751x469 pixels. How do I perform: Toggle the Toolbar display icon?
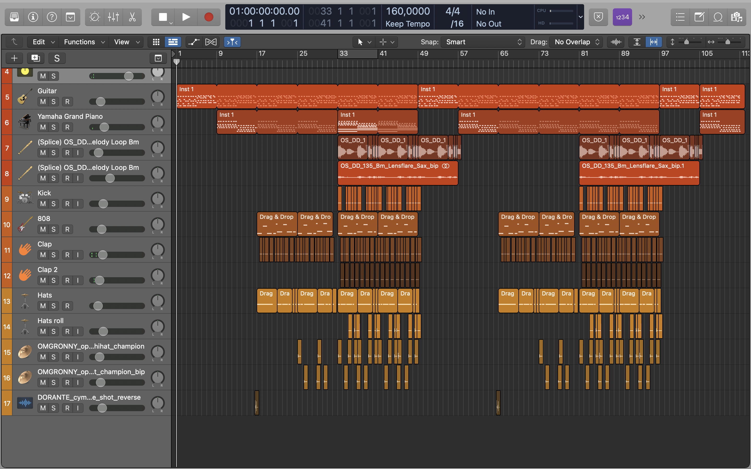click(70, 17)
